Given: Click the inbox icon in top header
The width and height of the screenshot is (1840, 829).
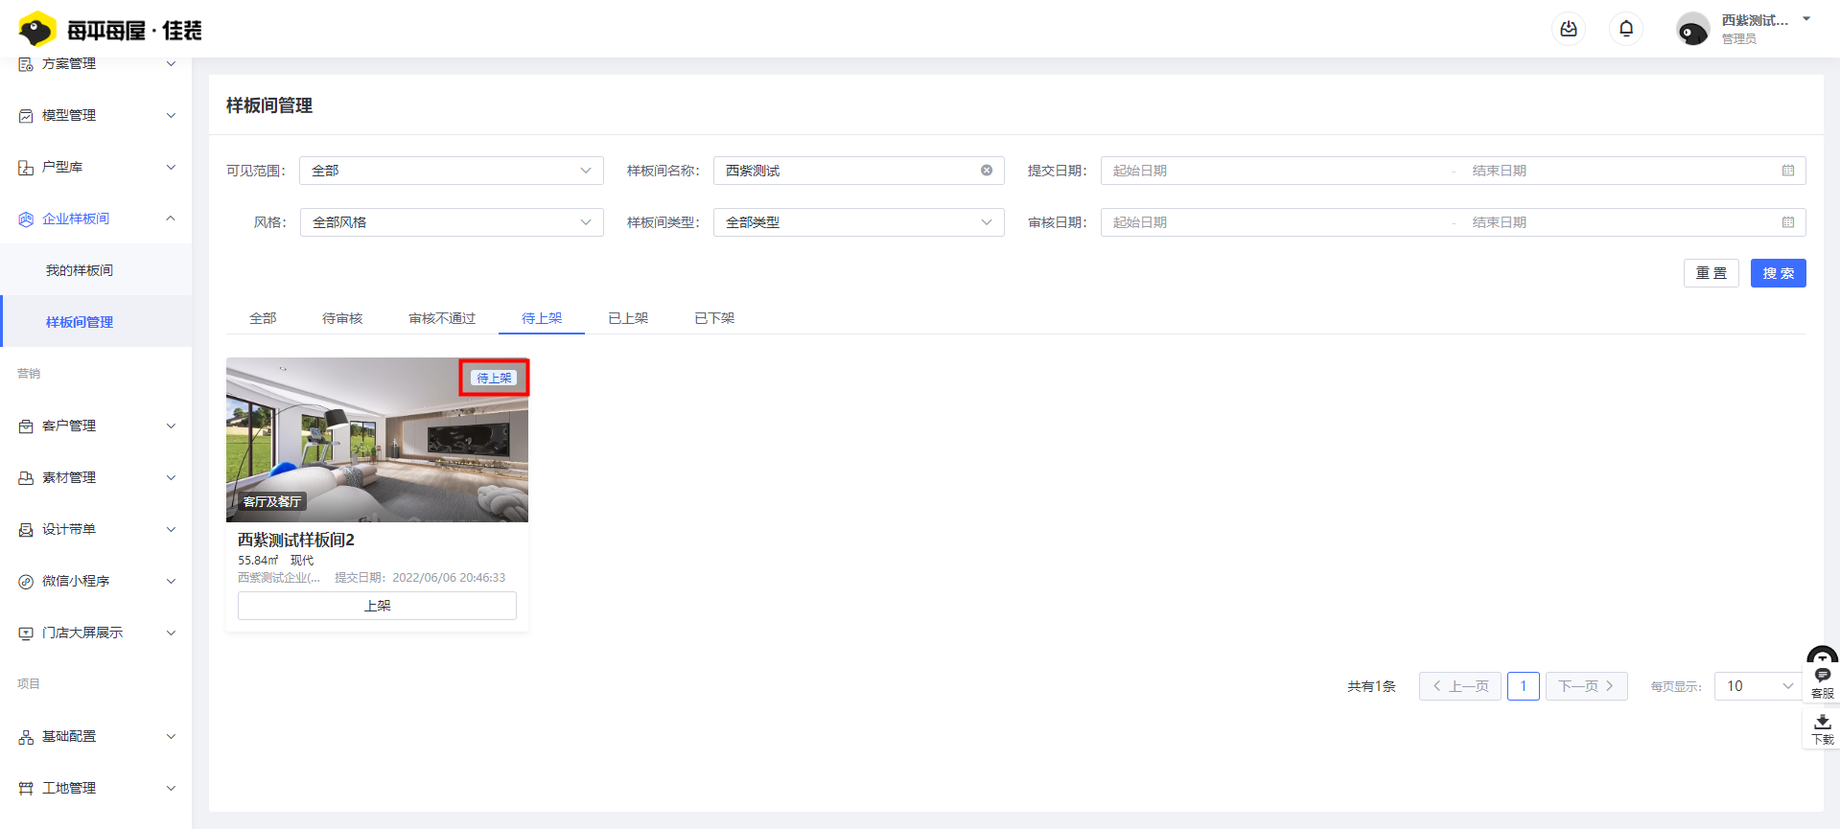Looking at the screenshot, I should (1569, 29).
